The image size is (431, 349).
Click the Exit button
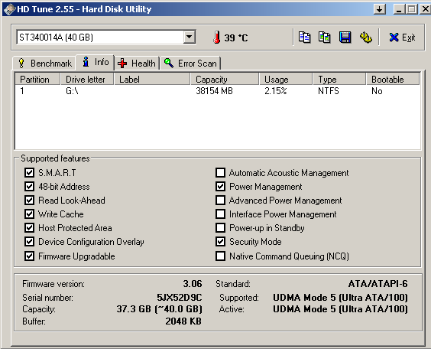[x=402, y=38]
